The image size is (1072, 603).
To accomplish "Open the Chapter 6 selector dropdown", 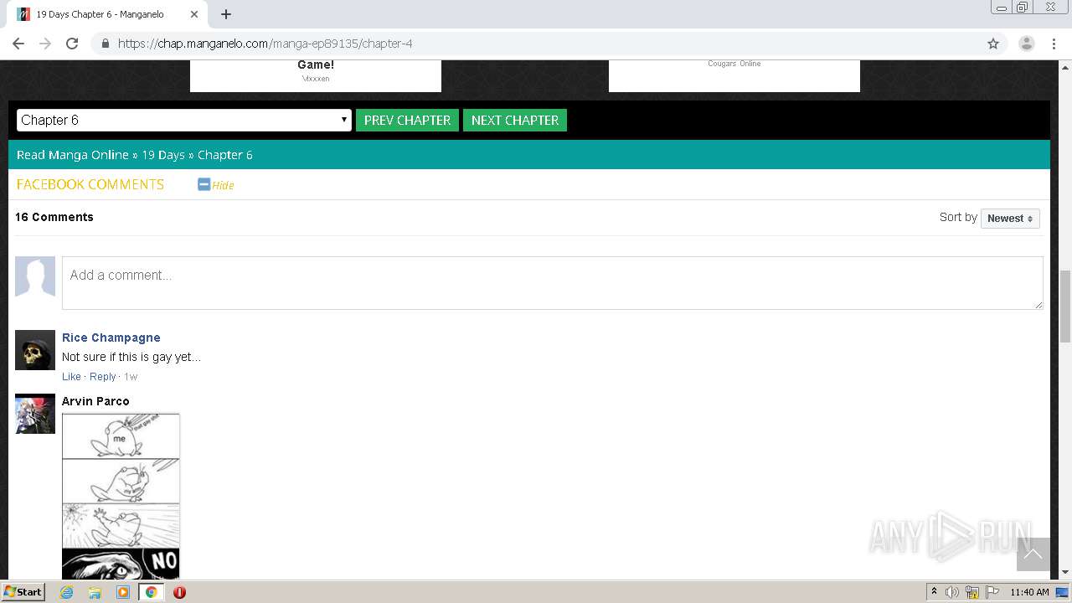I will (x=183, y=120).
